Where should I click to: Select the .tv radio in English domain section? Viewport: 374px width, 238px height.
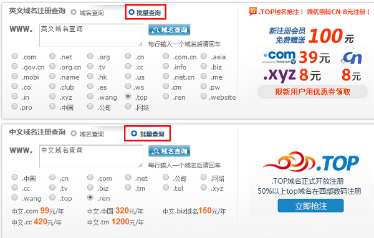(90, 66)
